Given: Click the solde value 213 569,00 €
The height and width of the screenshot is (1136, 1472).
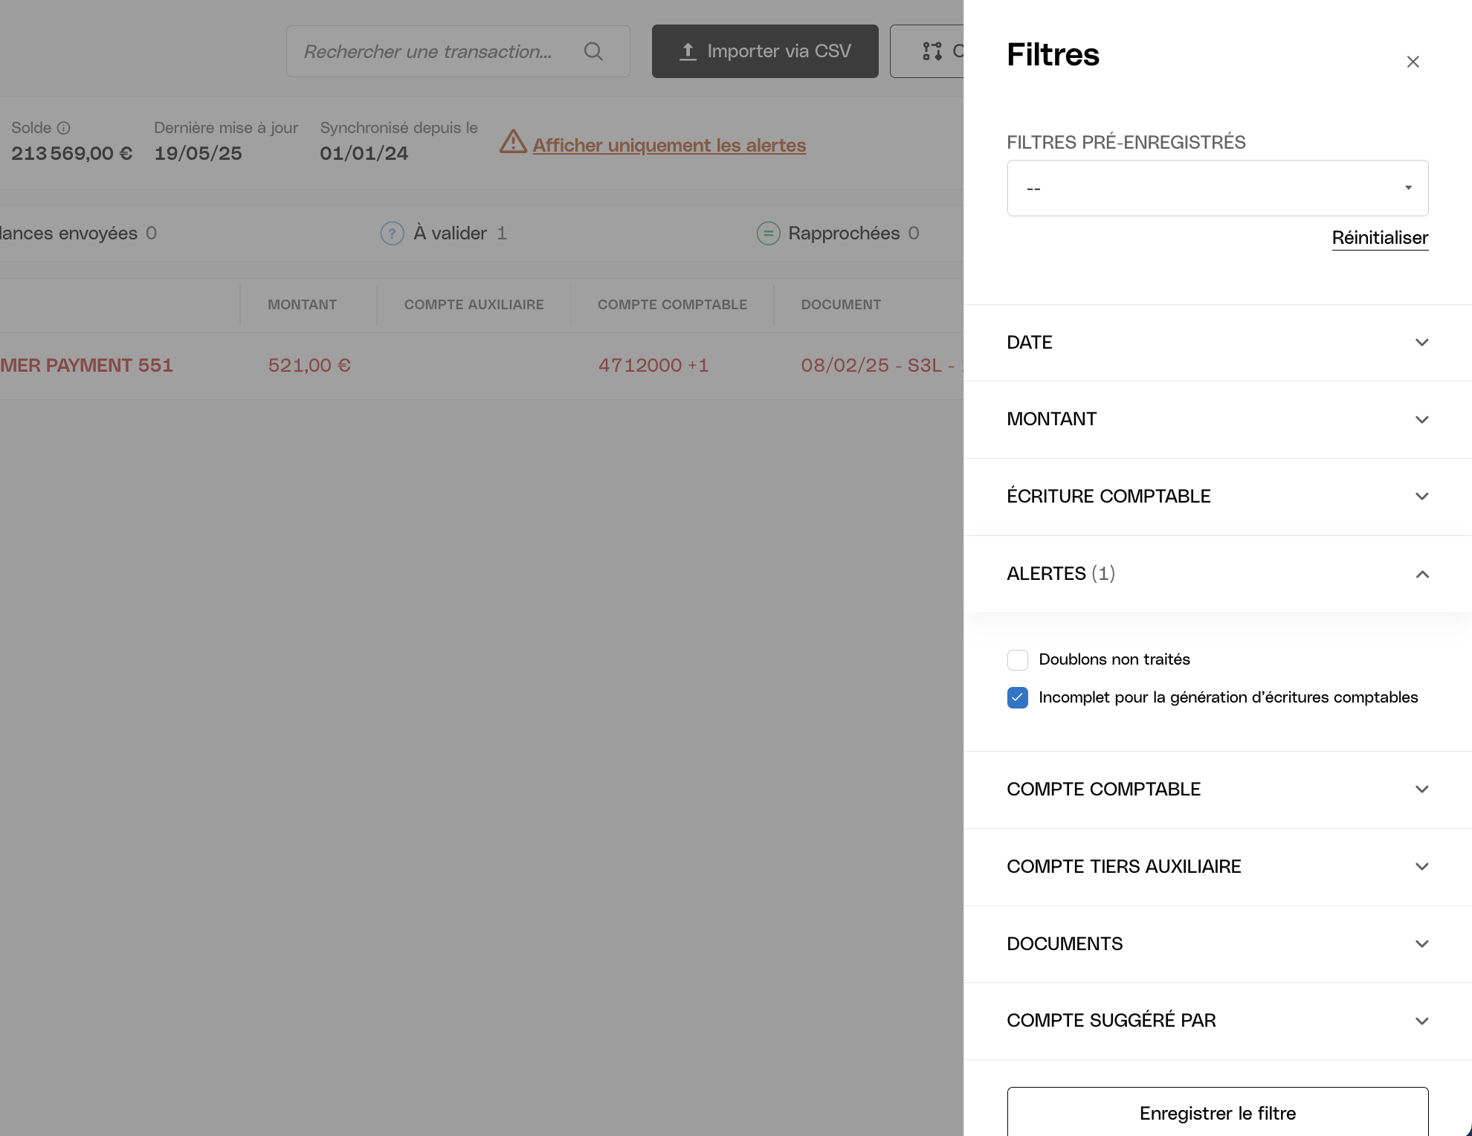Looking at the screenshot, I should [x=72, y=153].
